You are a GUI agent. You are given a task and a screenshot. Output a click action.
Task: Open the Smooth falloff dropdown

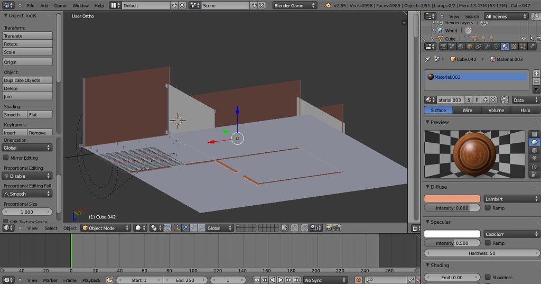pyautogui.click(x=27, y=194)
